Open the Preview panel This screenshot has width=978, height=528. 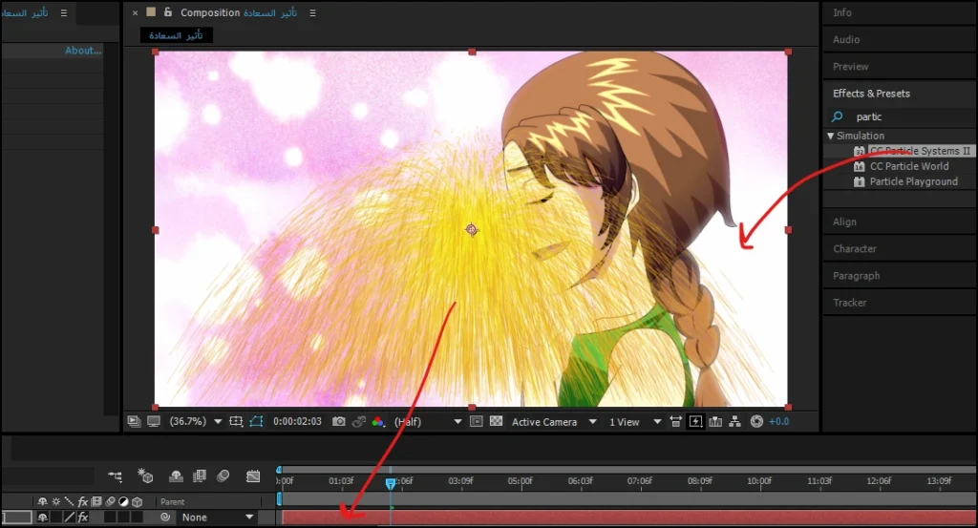[851, 66]
